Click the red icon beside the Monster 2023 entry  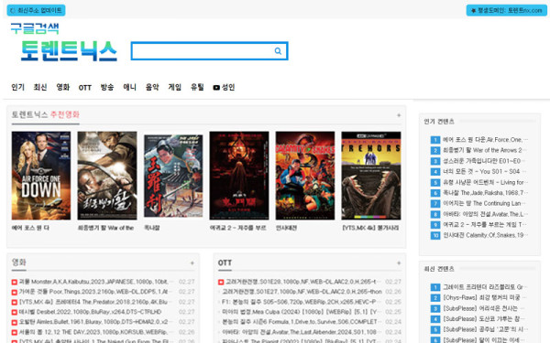click(15, 282)
